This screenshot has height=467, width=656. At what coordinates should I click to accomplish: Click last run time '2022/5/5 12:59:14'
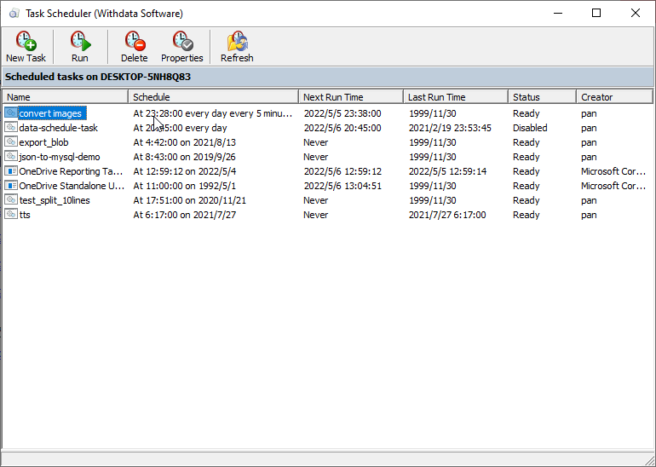[x=447, y=171]
